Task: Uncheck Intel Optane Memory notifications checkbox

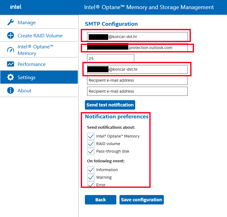Action: click(91, 136)
